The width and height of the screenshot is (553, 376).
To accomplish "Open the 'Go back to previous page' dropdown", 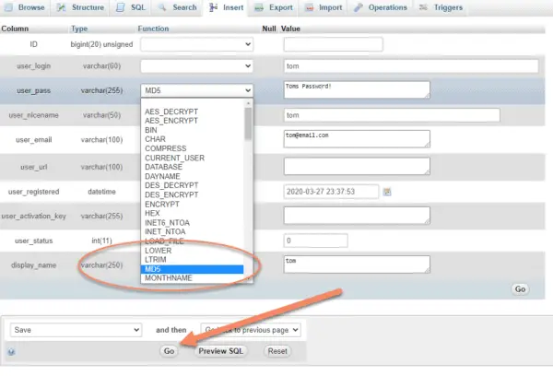I will (251, 330).
